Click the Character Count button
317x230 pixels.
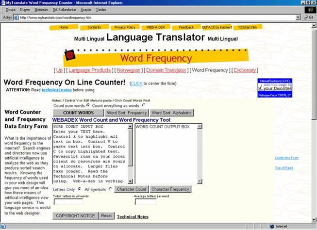[x=132, y=189]
